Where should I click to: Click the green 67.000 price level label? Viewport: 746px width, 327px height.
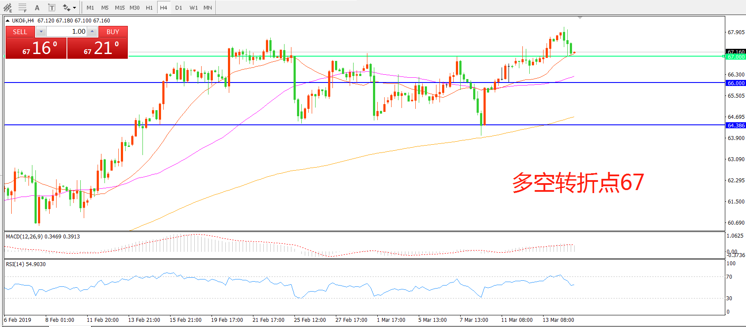pos(736,57)
